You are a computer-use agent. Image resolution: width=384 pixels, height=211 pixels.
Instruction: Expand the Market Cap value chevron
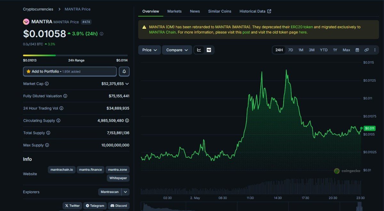click(x=127, y=84)
